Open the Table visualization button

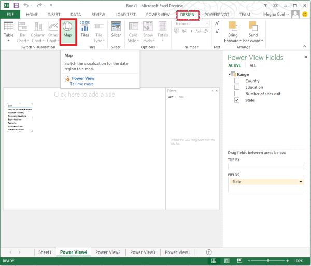tap(9, 32)
